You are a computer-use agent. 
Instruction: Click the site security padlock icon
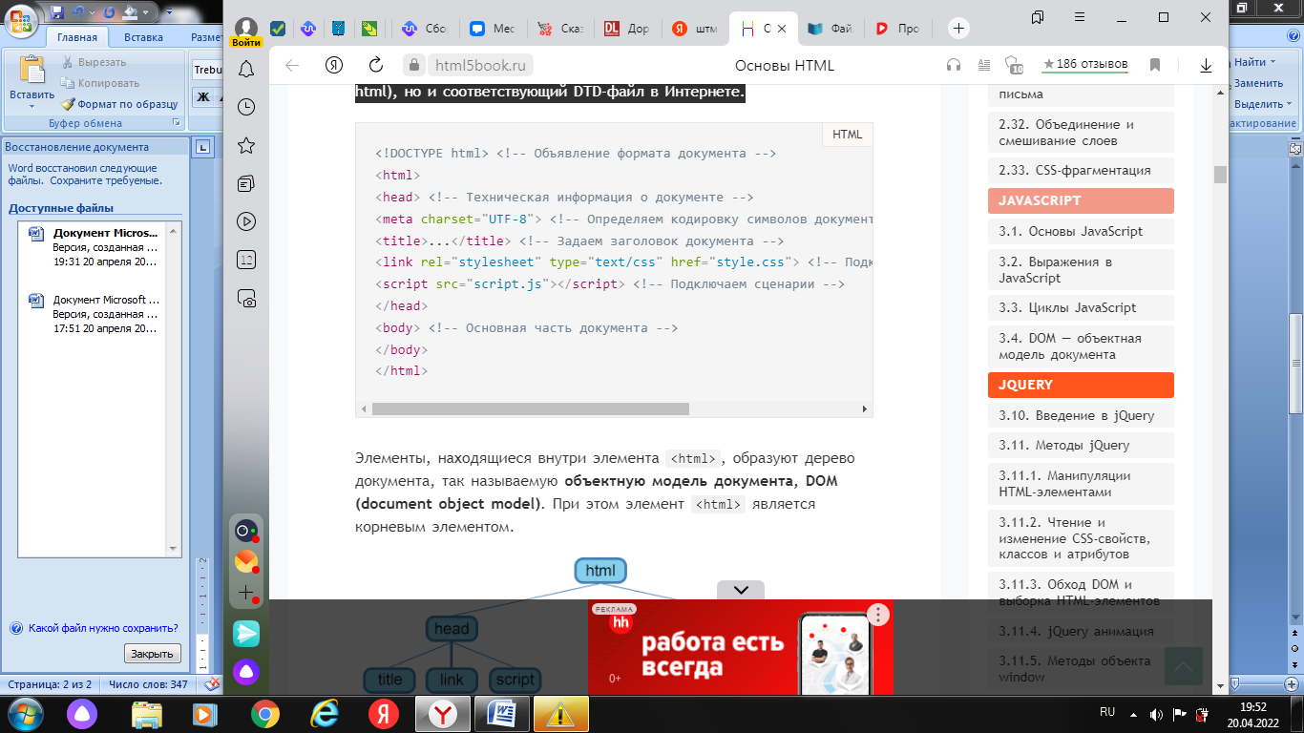413,65
